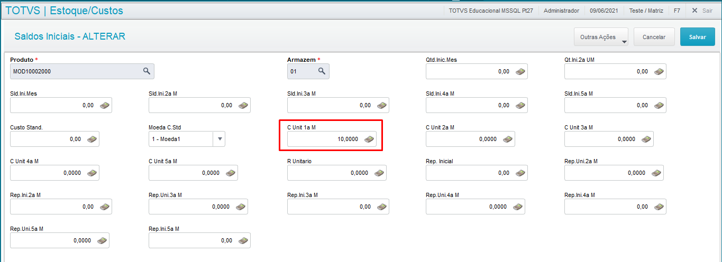Open calculator icon for Rep.Ini.4a M
This screenshot has height=262, width=722.
[660, 207]
